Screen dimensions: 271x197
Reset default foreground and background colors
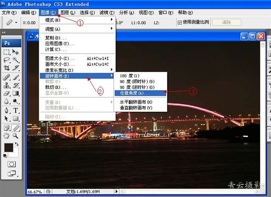[x=5, y=155]
